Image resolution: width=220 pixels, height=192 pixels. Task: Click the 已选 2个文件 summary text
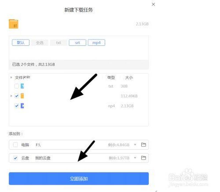click(x=33, y=64)
